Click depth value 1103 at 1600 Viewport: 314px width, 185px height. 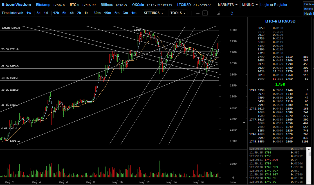(x=305, y=142)
